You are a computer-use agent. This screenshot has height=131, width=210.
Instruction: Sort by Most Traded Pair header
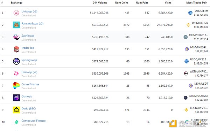pyautogui.click(x=196, y=3)
